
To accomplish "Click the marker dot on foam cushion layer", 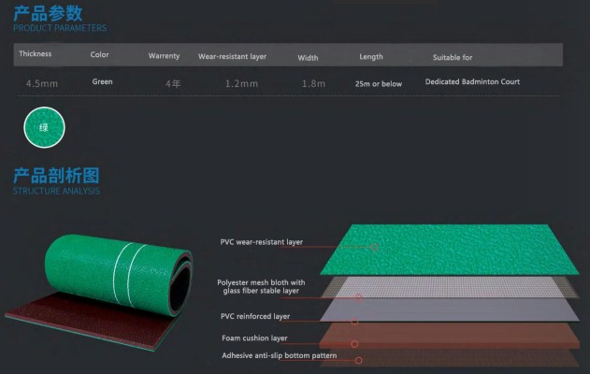I will click(x=354, y=343).
